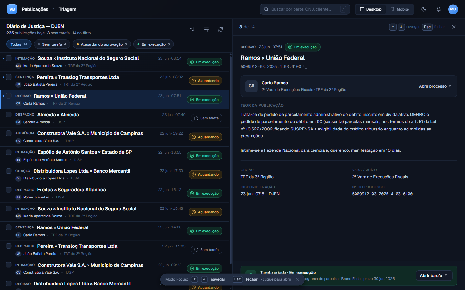Image resolution: width=465 pixels, height=290 pixels.
Task: Click the CR avatar in Carla Ramos card
Action: pyautogui.click(x=252, y=86)
